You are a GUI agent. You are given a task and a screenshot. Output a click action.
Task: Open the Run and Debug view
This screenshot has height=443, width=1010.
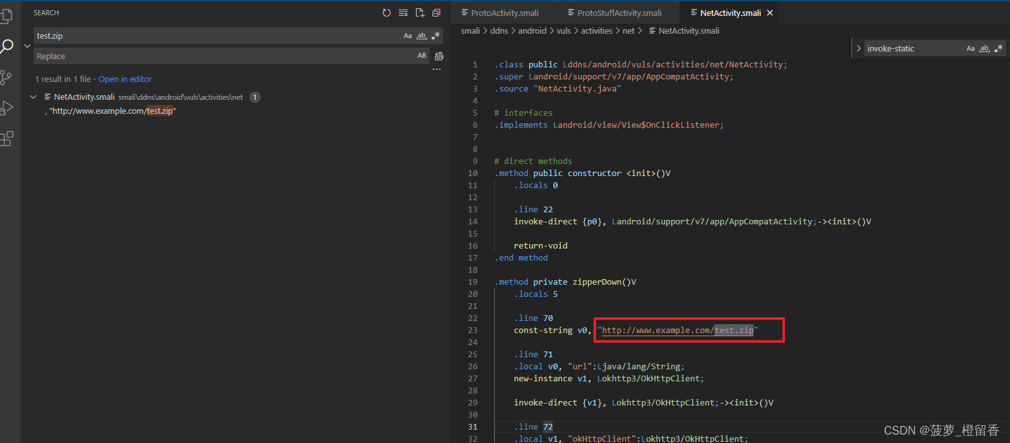(6, 108)
